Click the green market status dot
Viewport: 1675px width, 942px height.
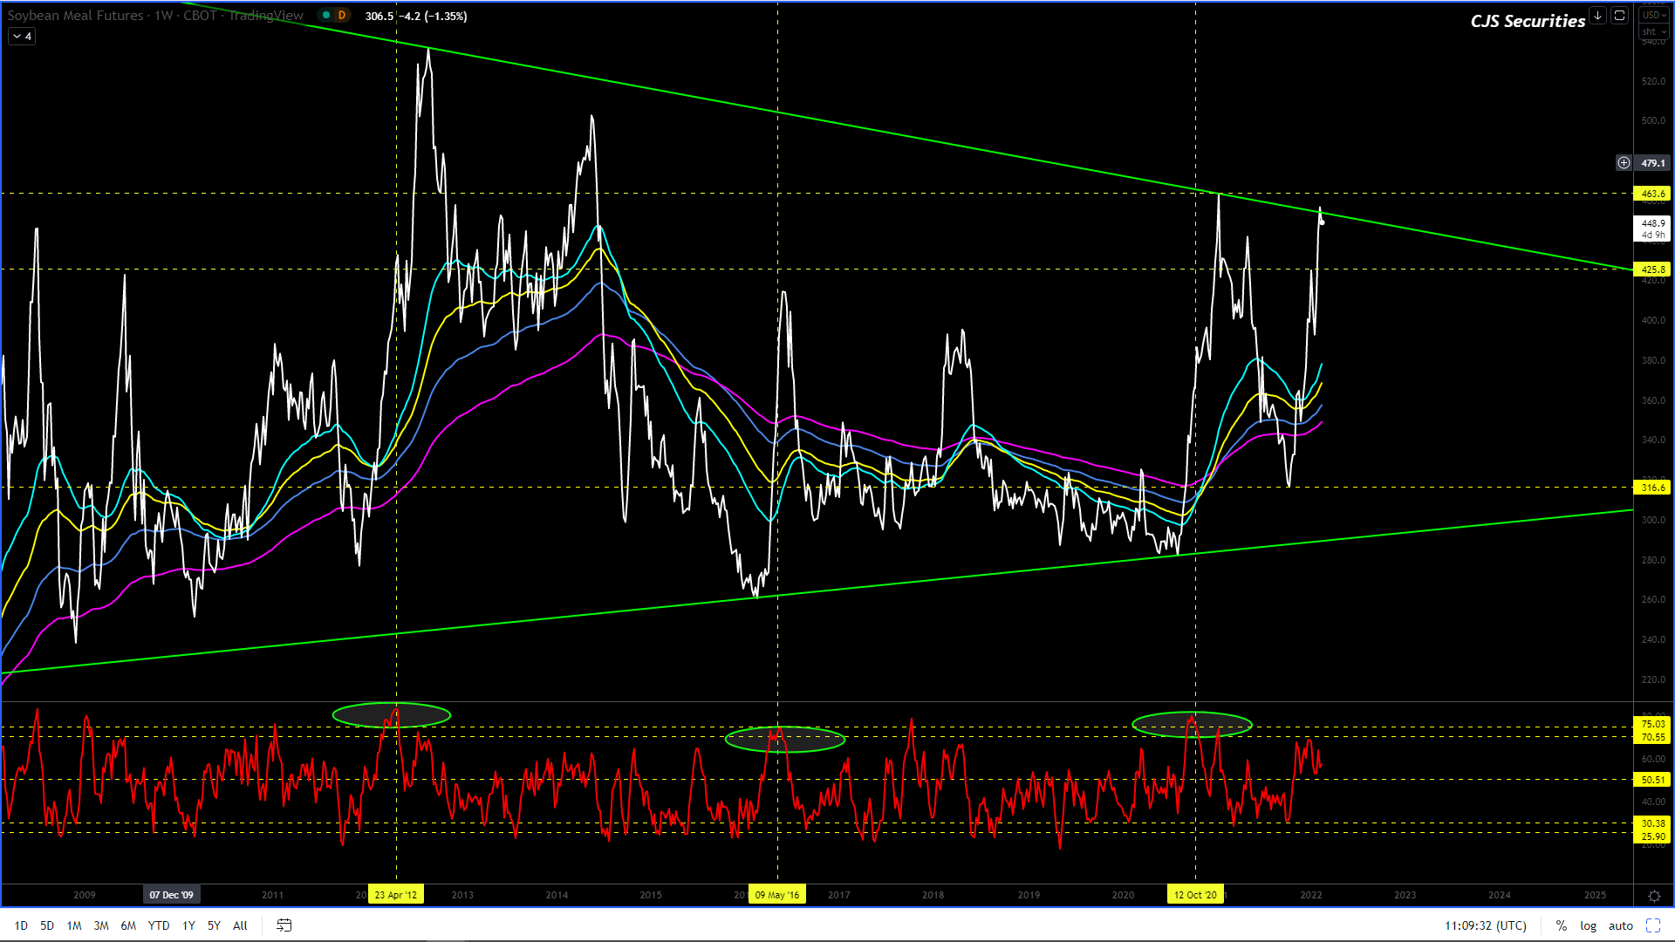click(325, 16)
